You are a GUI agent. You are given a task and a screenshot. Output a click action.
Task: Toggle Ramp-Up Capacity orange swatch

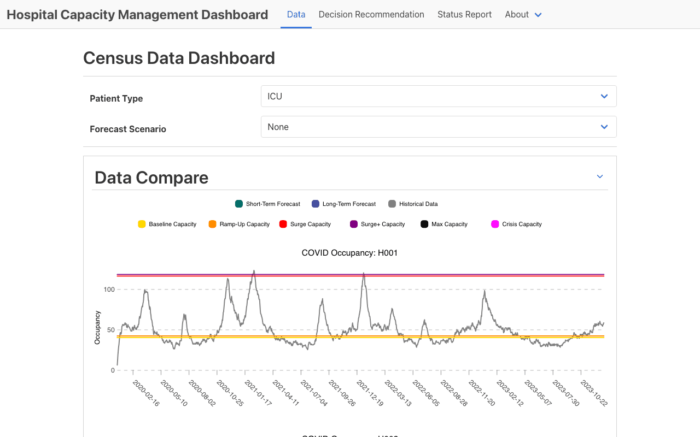(213, 224)
